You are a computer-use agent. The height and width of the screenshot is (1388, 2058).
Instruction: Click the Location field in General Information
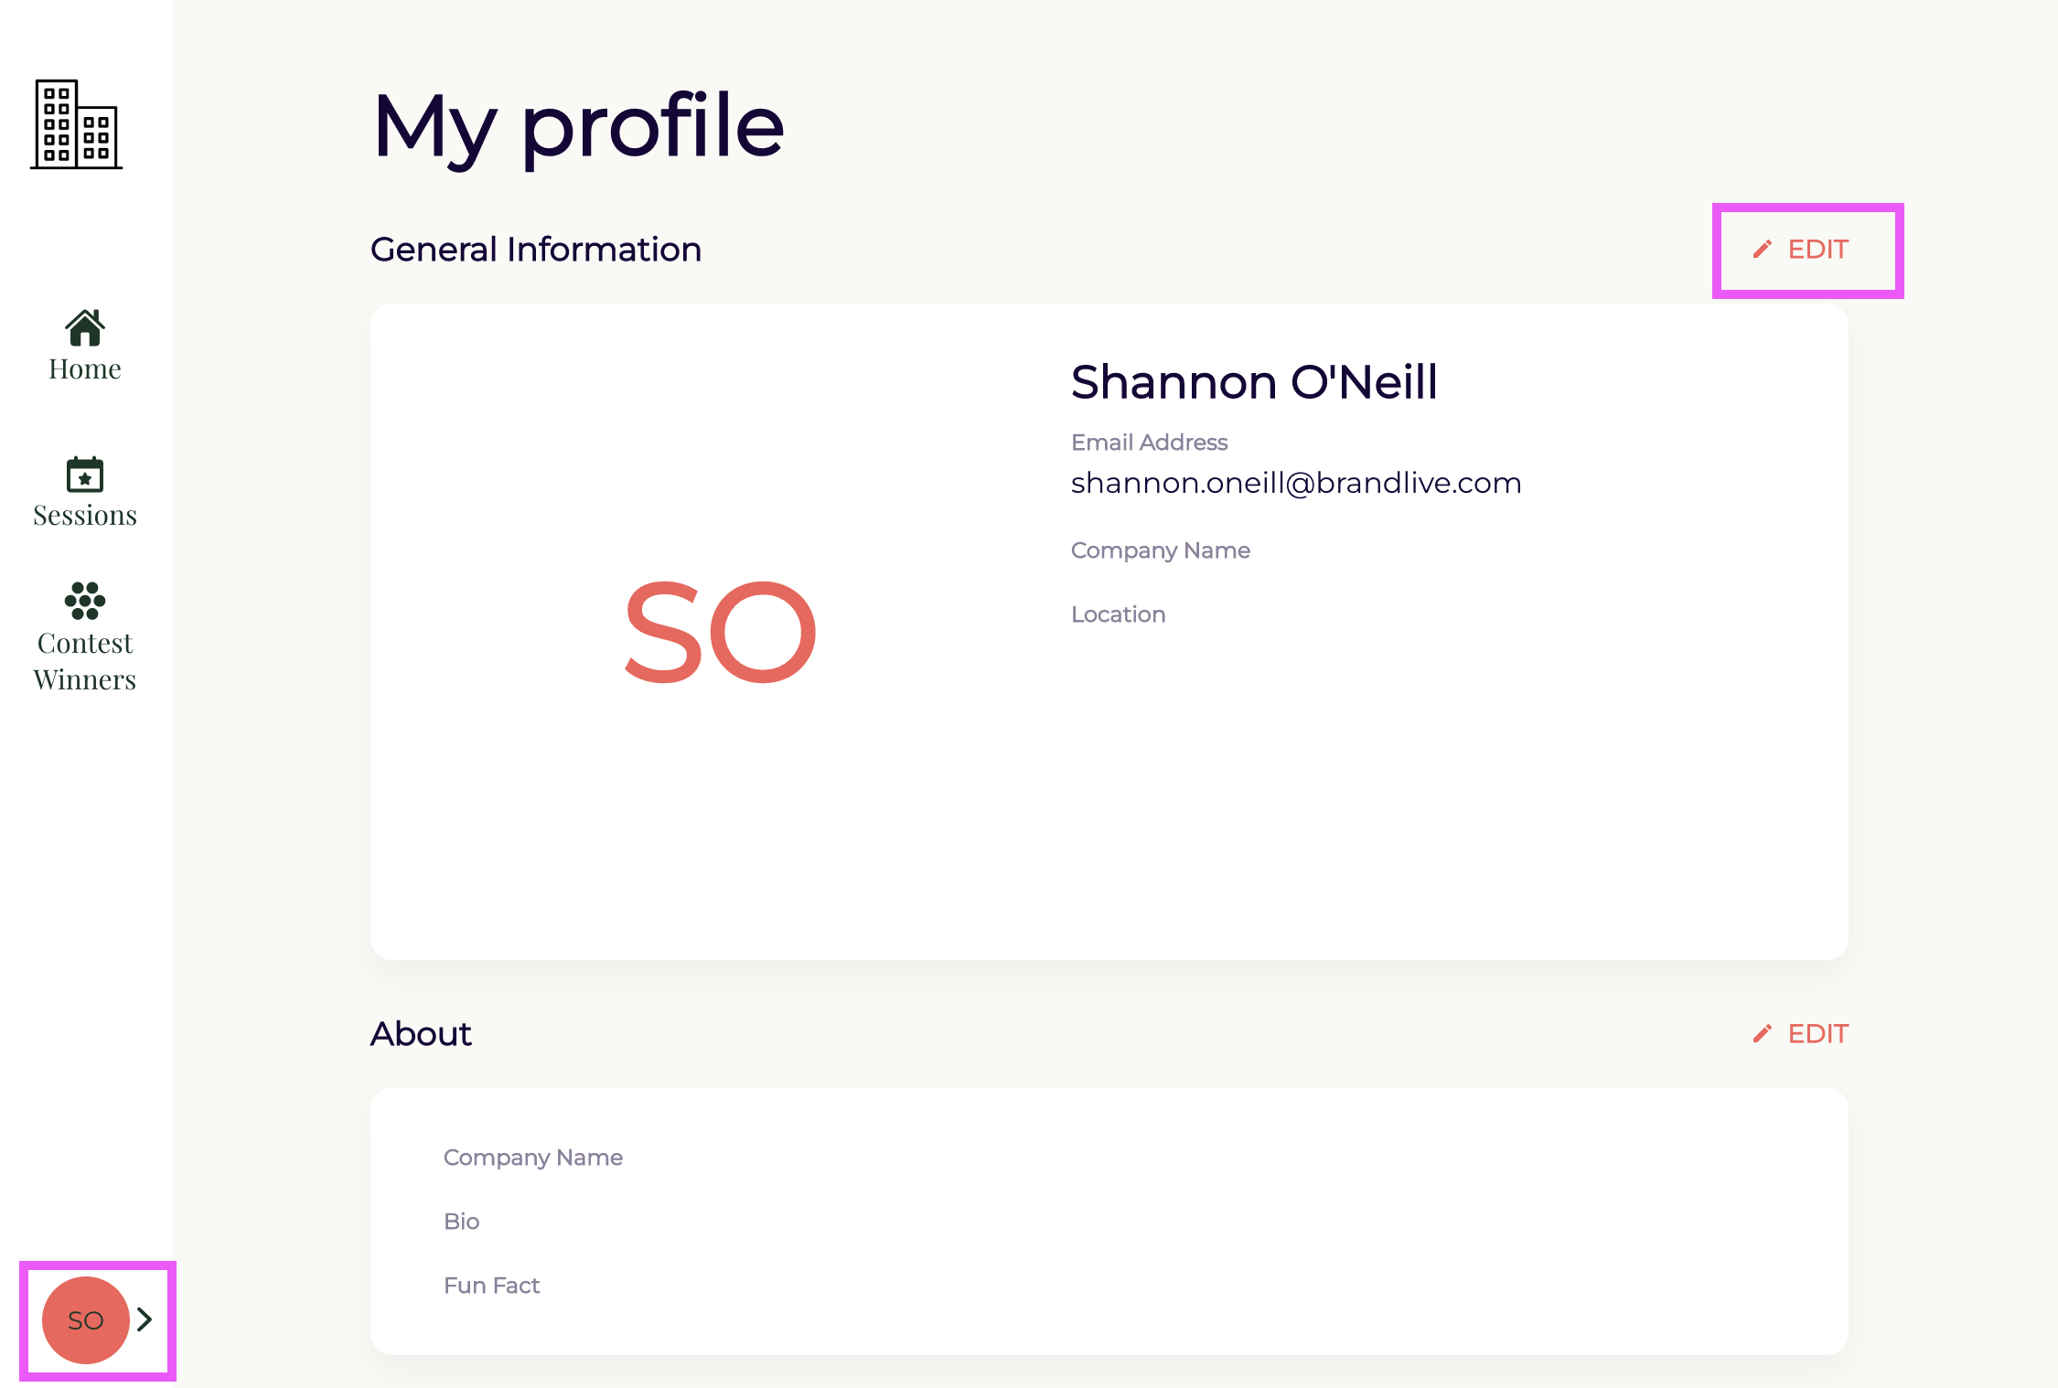(1118, 614)
